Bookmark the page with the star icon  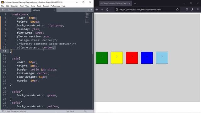click(x=177, y=9)
